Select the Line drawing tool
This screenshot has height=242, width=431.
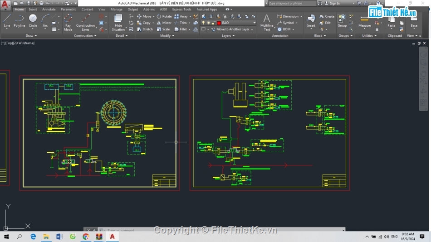tap(7, 21)
